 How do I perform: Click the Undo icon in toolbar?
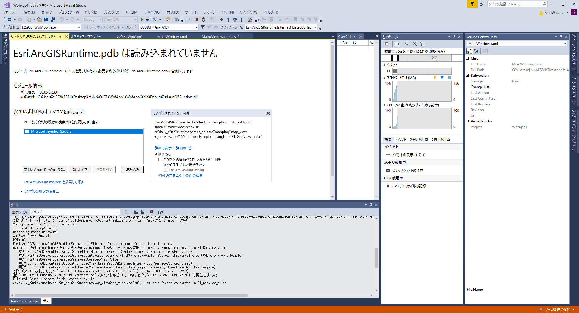pos(62,20)
